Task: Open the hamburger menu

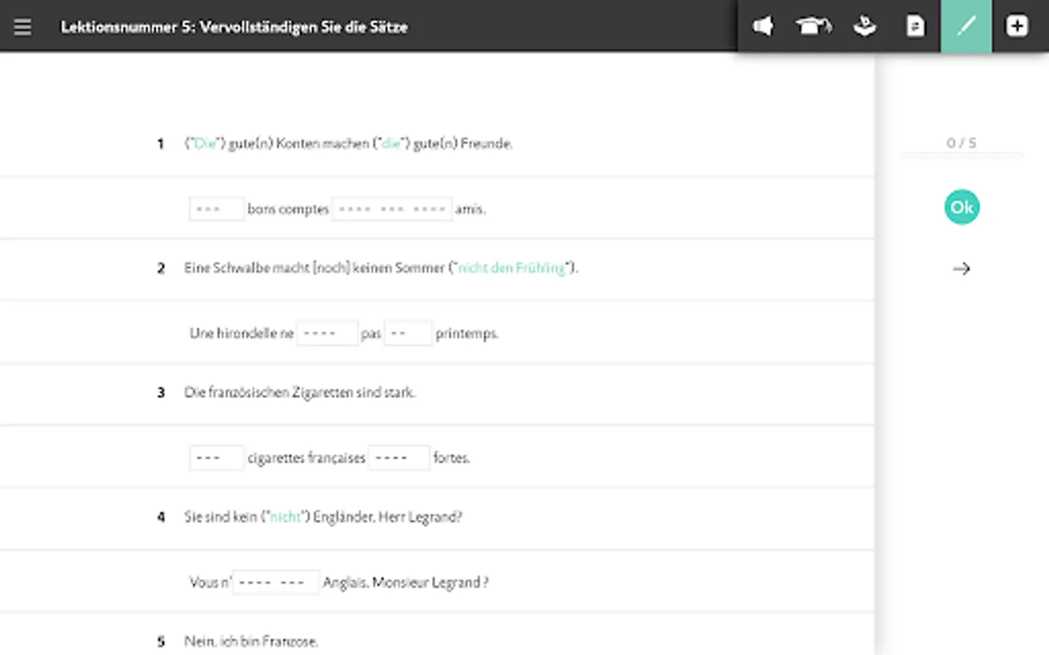Action: (23, 27)
